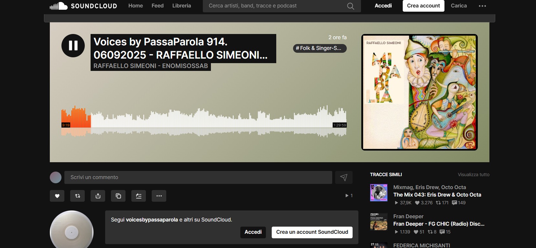Open Mirabilia album artwork
536x248 pixels.
tap(419, 92)
